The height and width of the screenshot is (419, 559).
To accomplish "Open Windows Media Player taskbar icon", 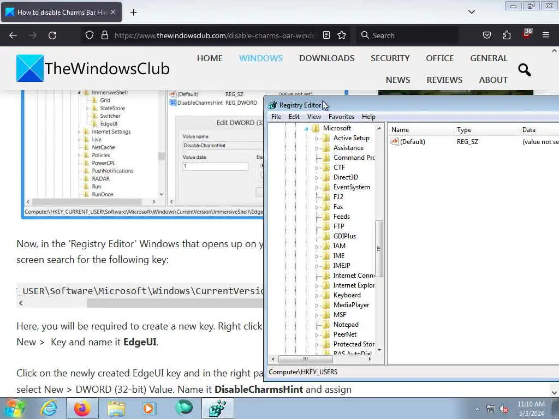I will click(148, 408).
